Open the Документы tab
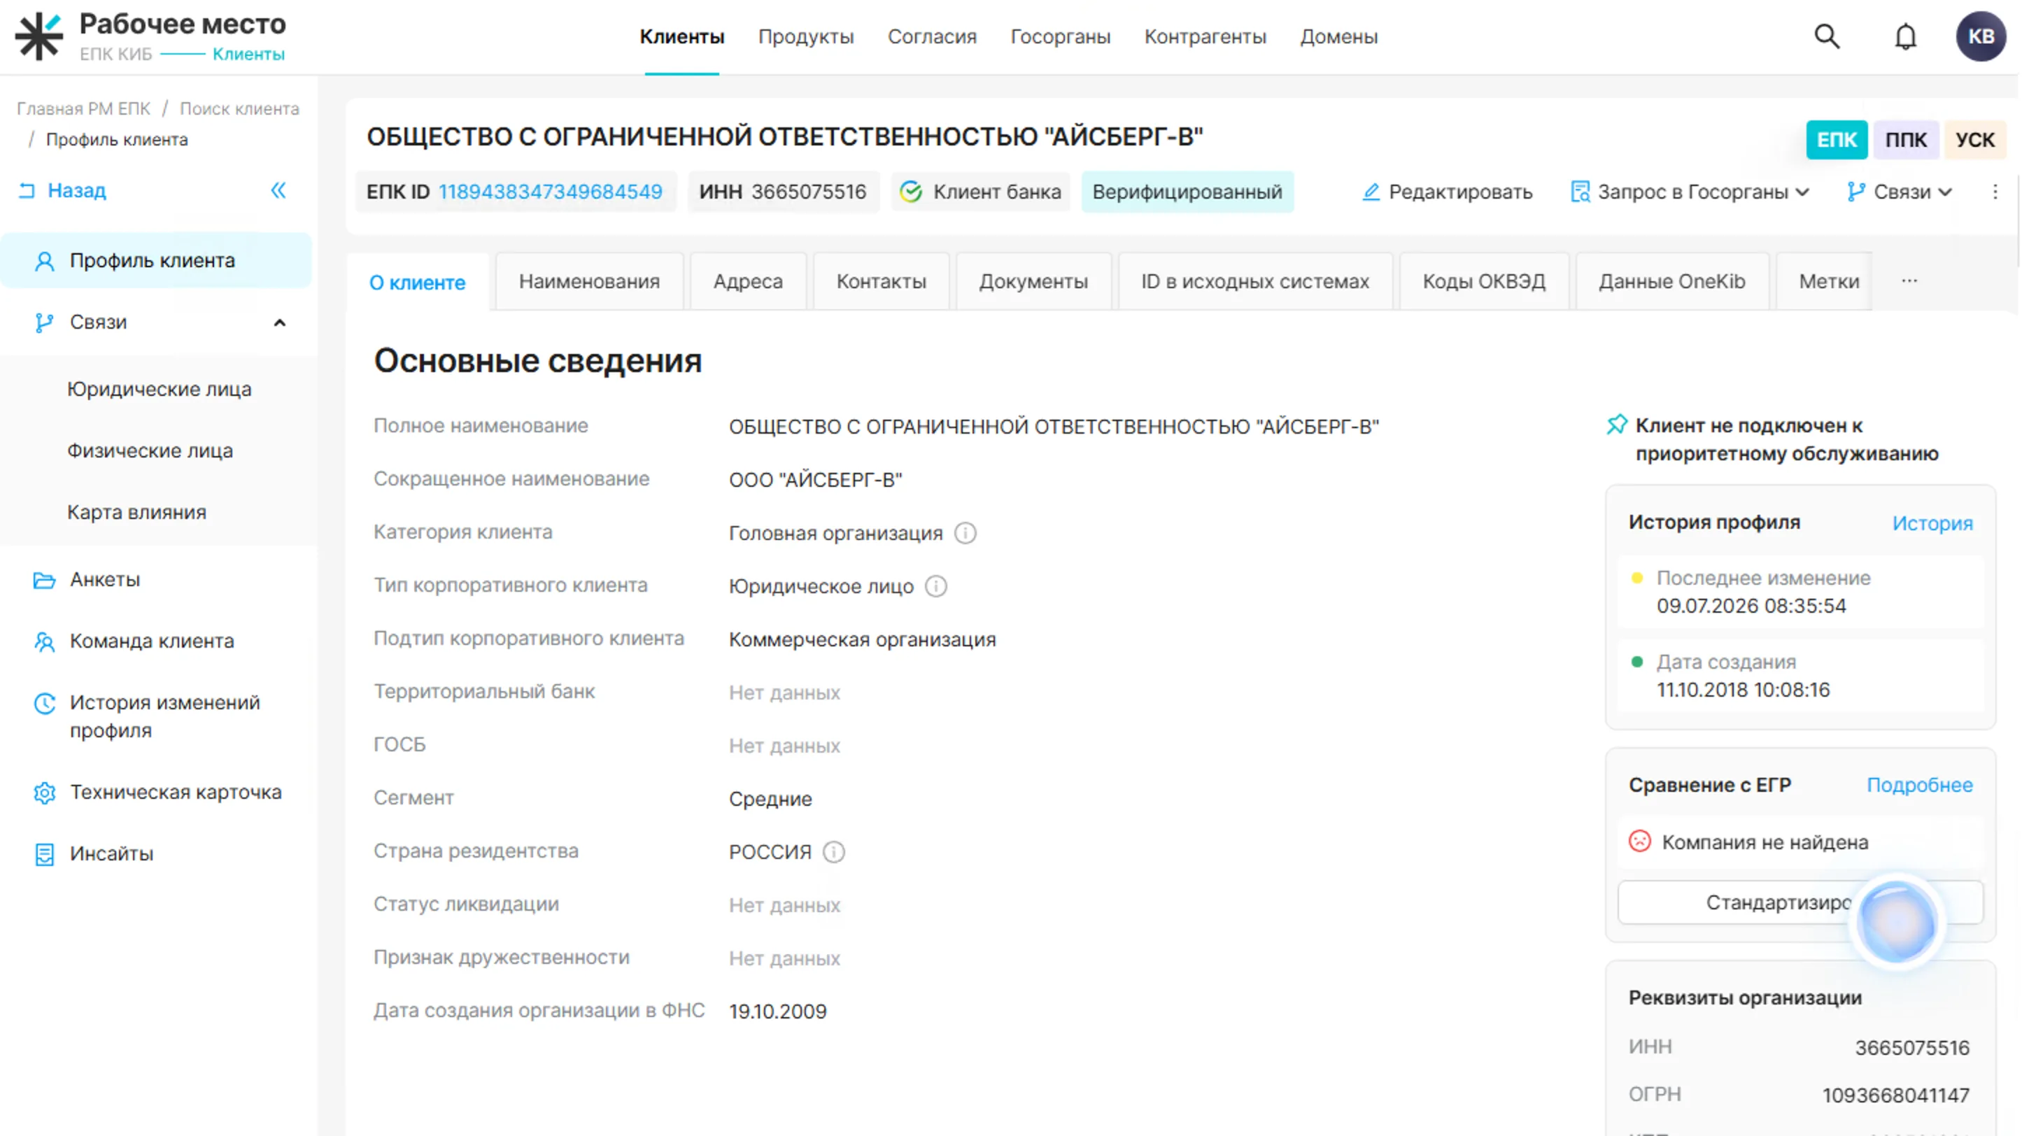The width and height of the screenshot is (2022, 1136). point(1033,282)
